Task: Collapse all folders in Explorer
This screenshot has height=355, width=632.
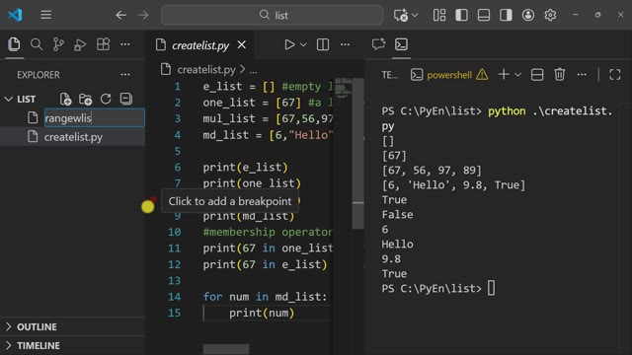Action: [x=126, y=99]
